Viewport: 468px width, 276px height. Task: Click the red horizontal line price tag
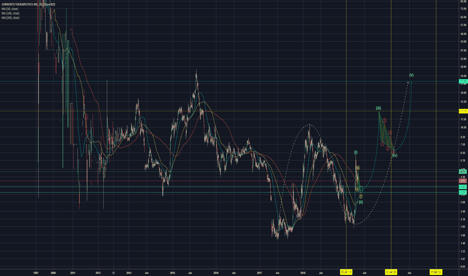pos(463,181)
